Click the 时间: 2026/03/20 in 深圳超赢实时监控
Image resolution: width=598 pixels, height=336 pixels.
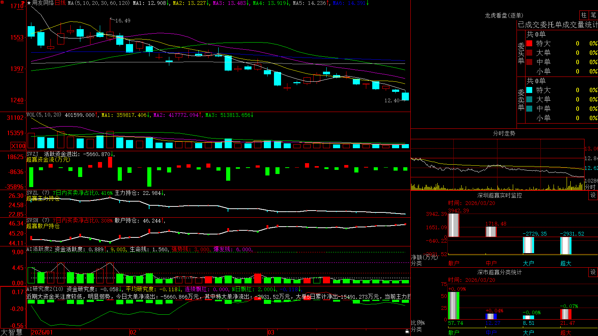472,203
